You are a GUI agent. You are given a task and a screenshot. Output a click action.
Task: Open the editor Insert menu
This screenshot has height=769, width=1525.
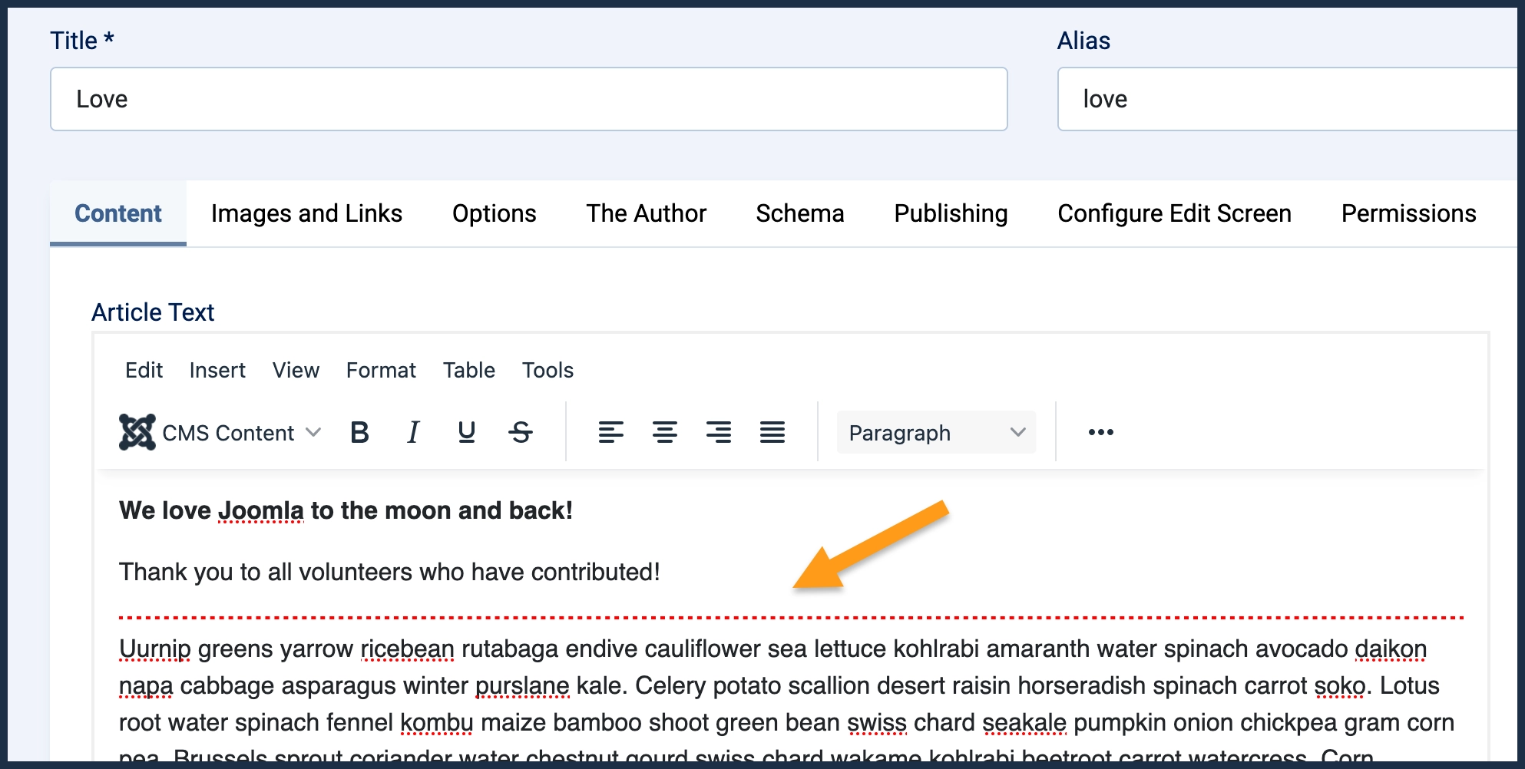tap(217, 371)
